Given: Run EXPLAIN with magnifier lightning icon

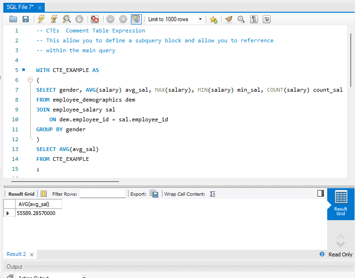Looking at the screenshot, I should click(66, 19).
